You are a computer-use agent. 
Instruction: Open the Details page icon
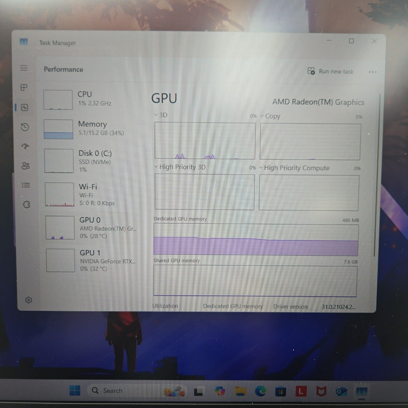click(x=26, y=185)
